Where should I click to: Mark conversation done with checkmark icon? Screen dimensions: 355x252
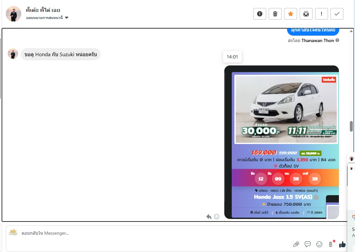[337, 14]
